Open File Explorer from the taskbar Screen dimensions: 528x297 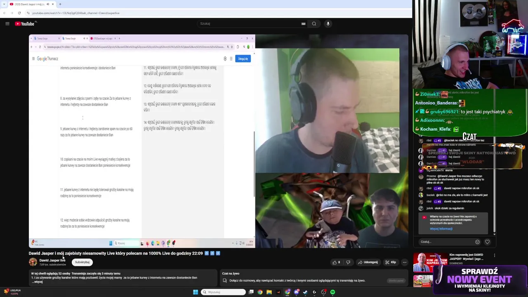tap(269, 292)
